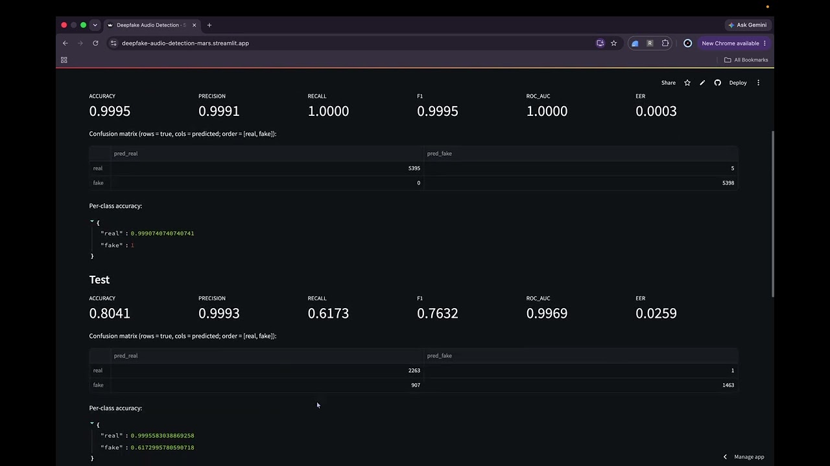This screenshot has height=466, width=830.
Task: Click the Test heading
Action: 99,280
